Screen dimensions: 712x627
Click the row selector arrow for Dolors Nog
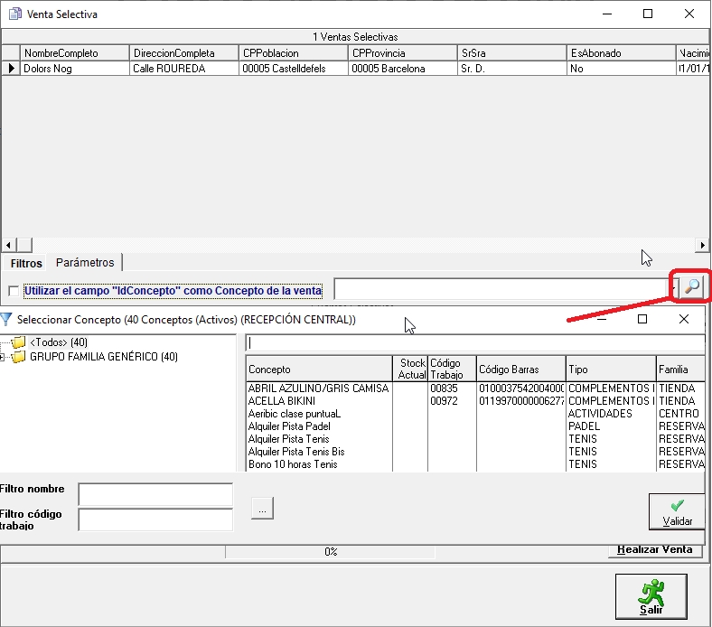pos(11,69)
